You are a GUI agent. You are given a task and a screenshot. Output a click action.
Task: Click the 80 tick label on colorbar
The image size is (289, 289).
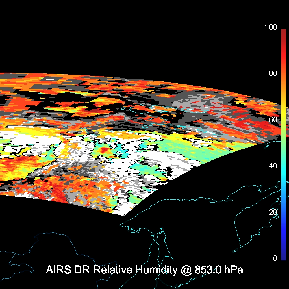point(273,73)
